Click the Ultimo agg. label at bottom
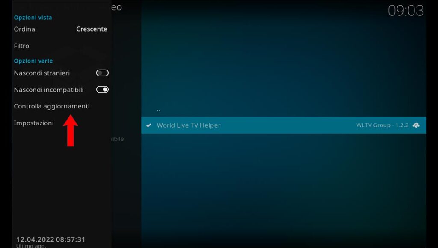Screen dimensions: 438x248 (x=31, y=246)
